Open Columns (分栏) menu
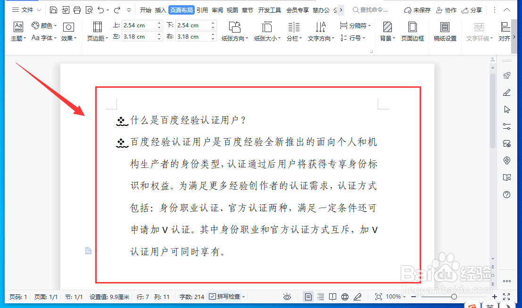The width and height of the screenshot is (522, 308). tap(294, 32)
